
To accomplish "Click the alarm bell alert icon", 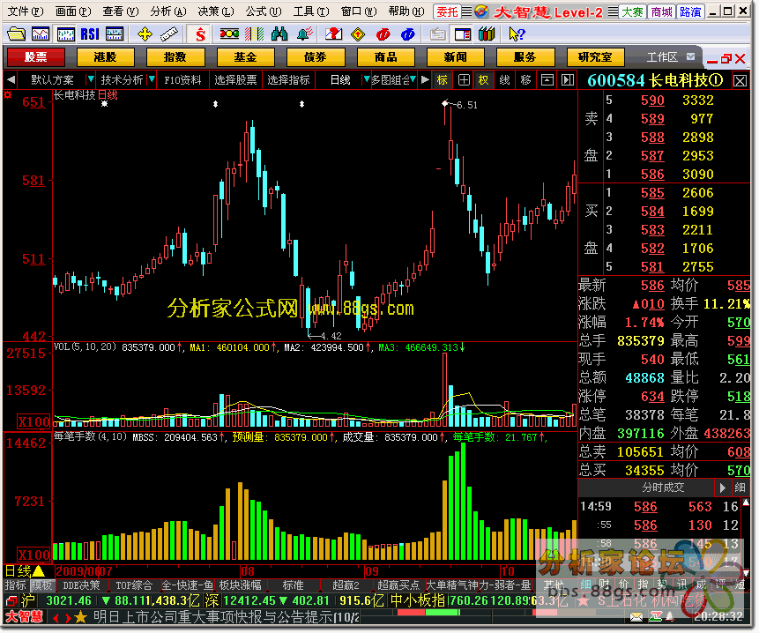I will coord(305,34).
